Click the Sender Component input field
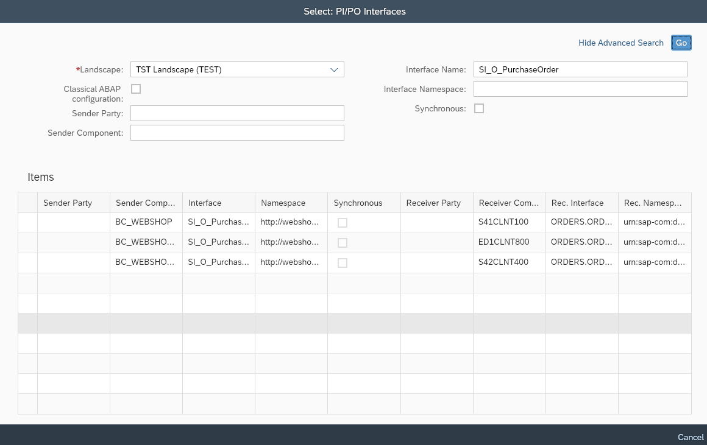This screenshot has width=707, height=445. pyautogui.click(x=237, y=133)
